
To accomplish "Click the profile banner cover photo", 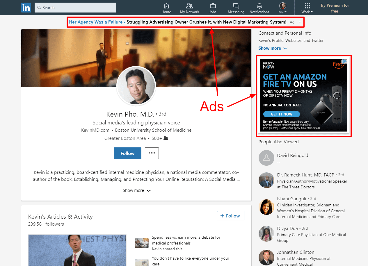I will click(136, 58).
